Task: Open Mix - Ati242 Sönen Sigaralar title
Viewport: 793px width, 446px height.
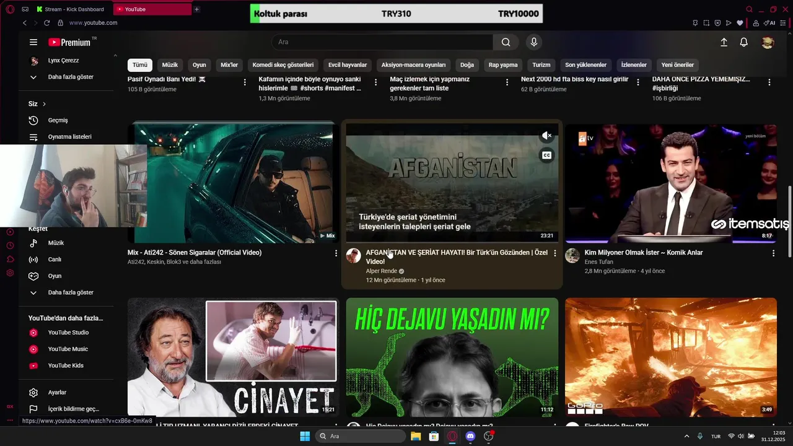Action: (x=195, y=253)
